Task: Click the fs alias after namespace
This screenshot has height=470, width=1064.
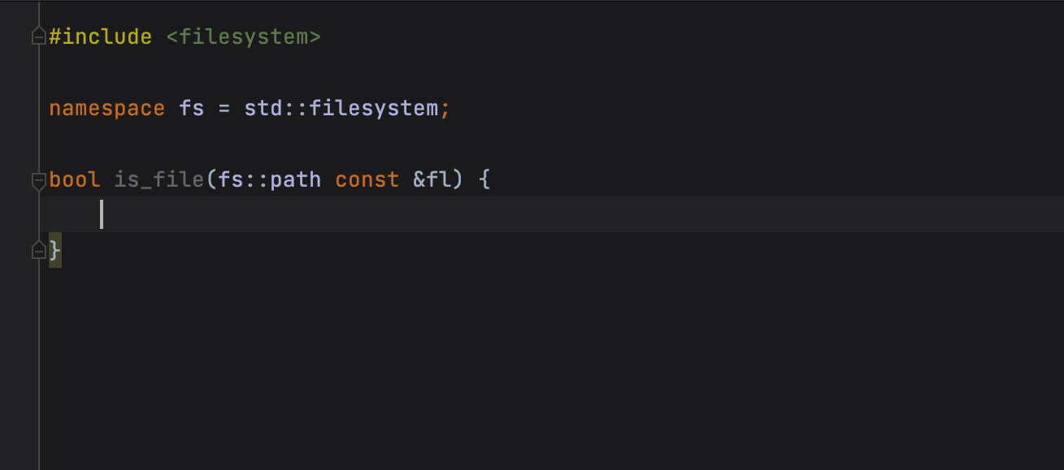Action: (192, 108)
